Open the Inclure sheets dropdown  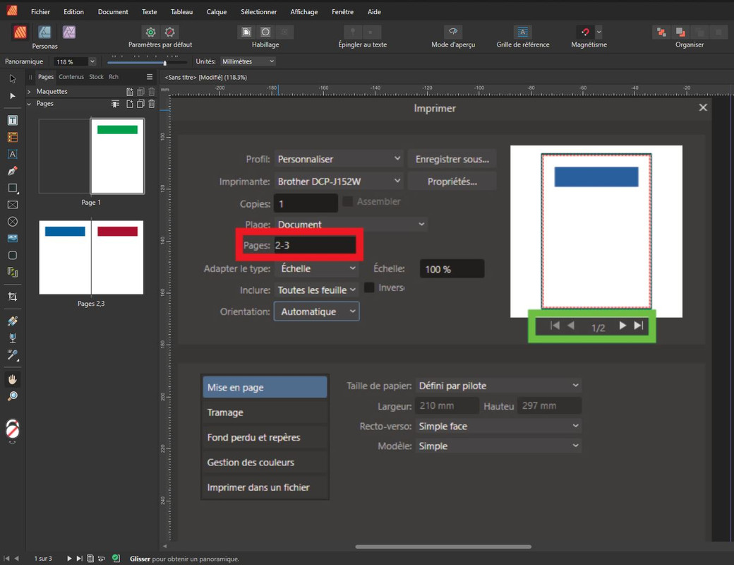tap(316, 290)
